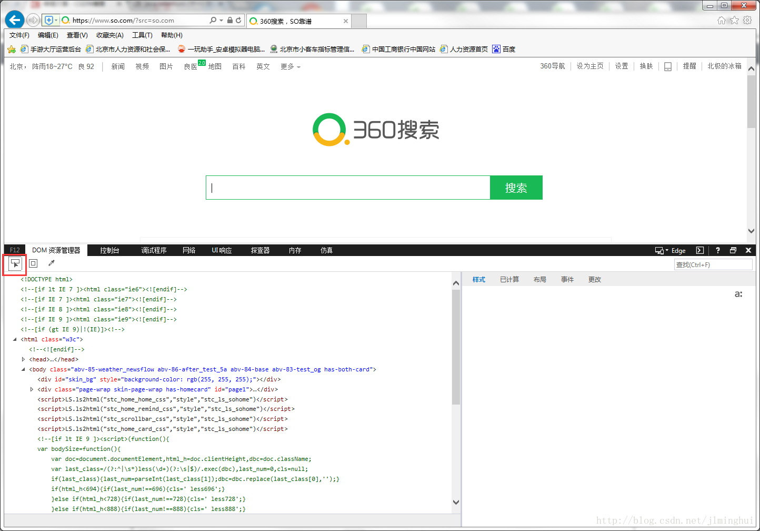Image resolution: width=760 pixels, height=531 pixels.
Task: Select the 样式 styles pane tab
Action: pos(479,280)
